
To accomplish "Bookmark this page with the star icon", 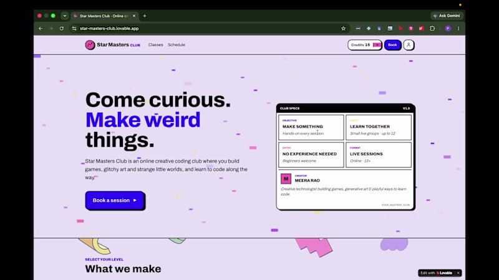I will coord(344,29).
